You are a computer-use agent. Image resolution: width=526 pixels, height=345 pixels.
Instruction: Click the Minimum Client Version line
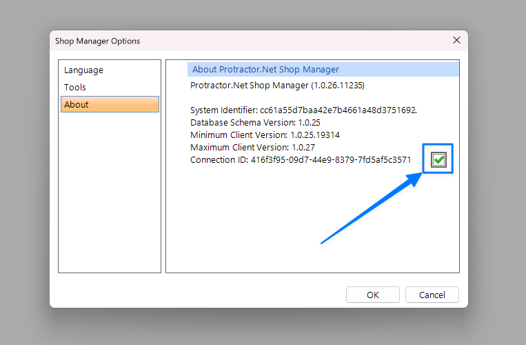[x=265, y=135]
